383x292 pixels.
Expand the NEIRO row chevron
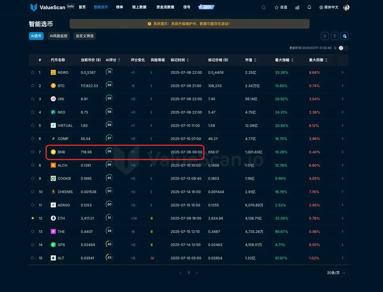click(x=342, y=73)
